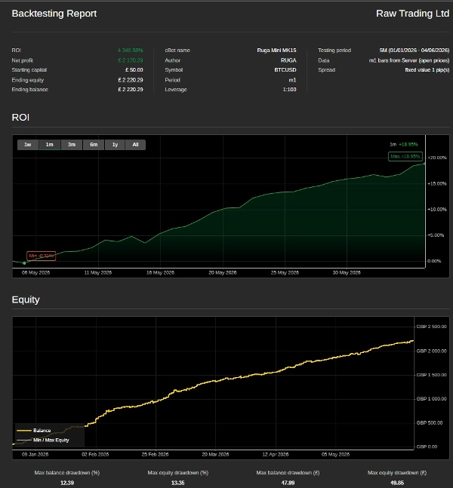Screen dimensions: 453x488
Task: Switch ROI chart to 6m range
Action: [x=94, y=145]
